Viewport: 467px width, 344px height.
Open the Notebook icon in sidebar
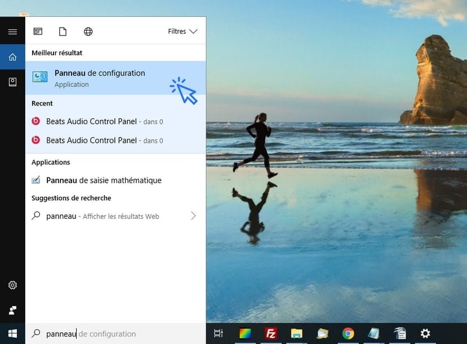tap(12, 82)
